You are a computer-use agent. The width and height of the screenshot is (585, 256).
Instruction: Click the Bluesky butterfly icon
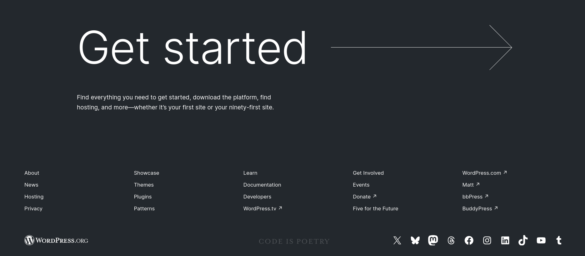click(415, 240)
